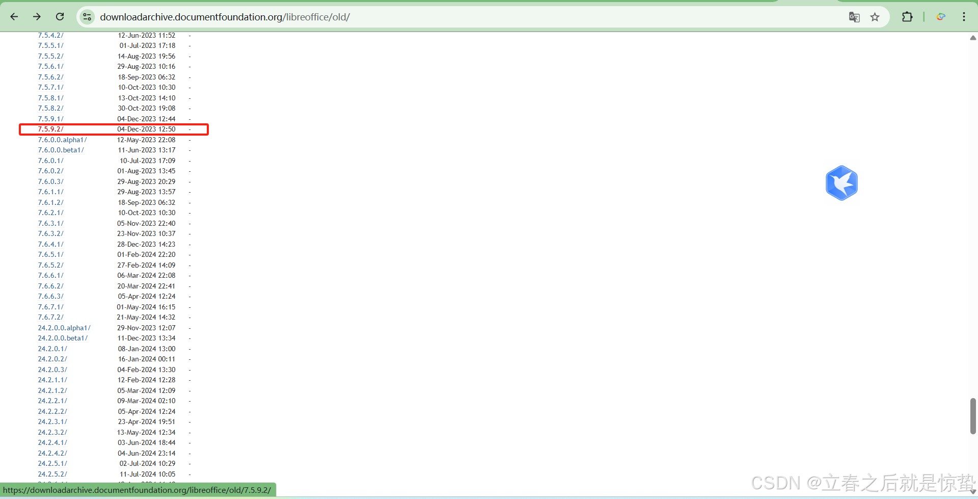Click the blue bird badge on the page
Screen dimensions: 978x499
841,182
